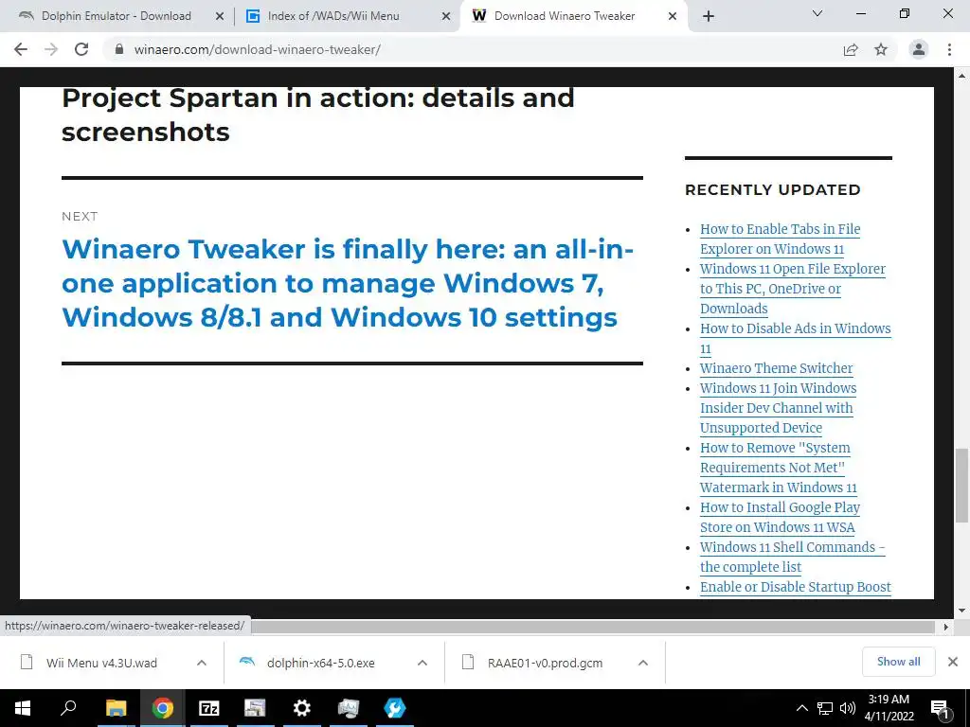Screen dimensions: 970x727
Task: Select the Download Winaero Tweaker tab
Action: coord(565,16)
